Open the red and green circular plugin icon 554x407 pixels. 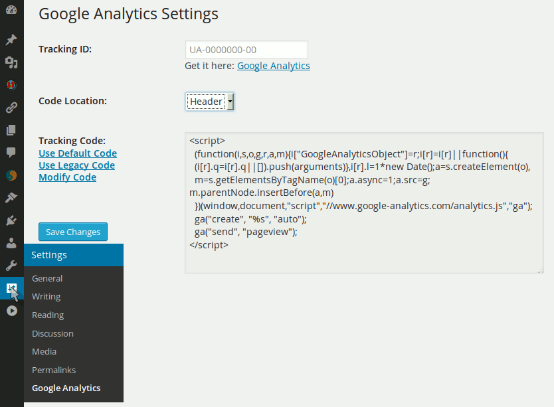tap(11, 85)
